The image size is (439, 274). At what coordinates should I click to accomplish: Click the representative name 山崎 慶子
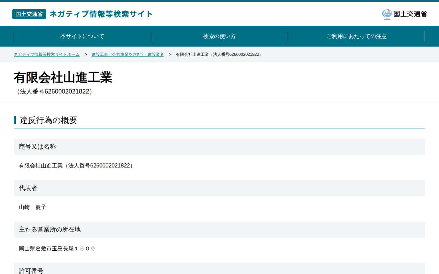pos(33,207)
